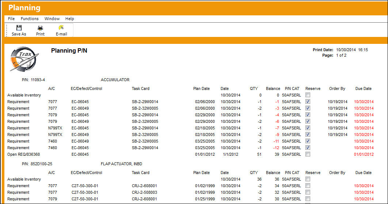
Task: Click the Trax logo image
Action: (24, 59)
